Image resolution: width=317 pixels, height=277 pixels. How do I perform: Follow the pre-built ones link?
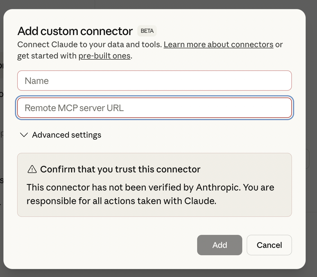(x=104, y=56)
